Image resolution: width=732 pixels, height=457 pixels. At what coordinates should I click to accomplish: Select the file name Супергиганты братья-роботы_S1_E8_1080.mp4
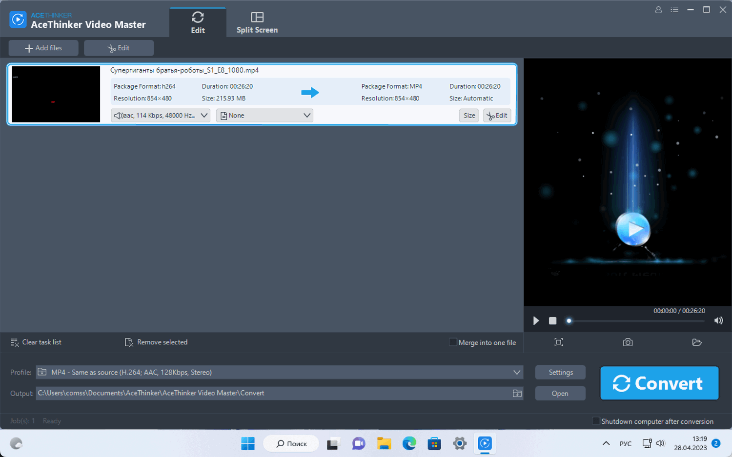[x=184, y=70]
